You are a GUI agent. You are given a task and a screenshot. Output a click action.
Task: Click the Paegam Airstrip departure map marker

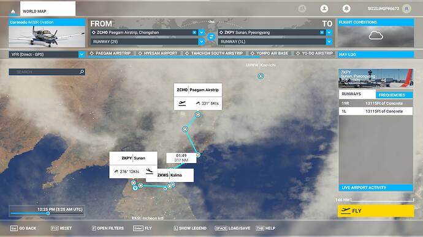198,114
